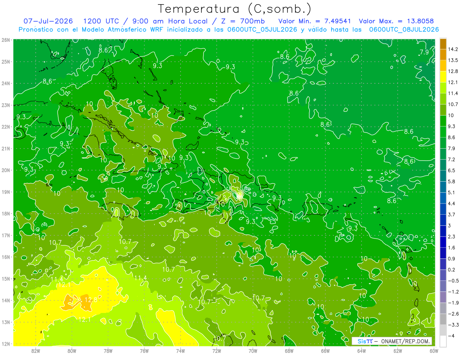
Task: Click colorbar label '5.1'
Action: (x=452, y=192)
